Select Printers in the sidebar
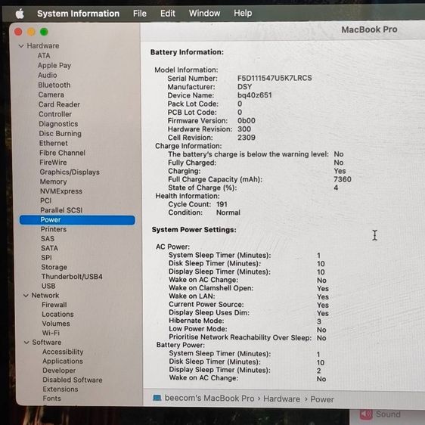 (54, 229)
